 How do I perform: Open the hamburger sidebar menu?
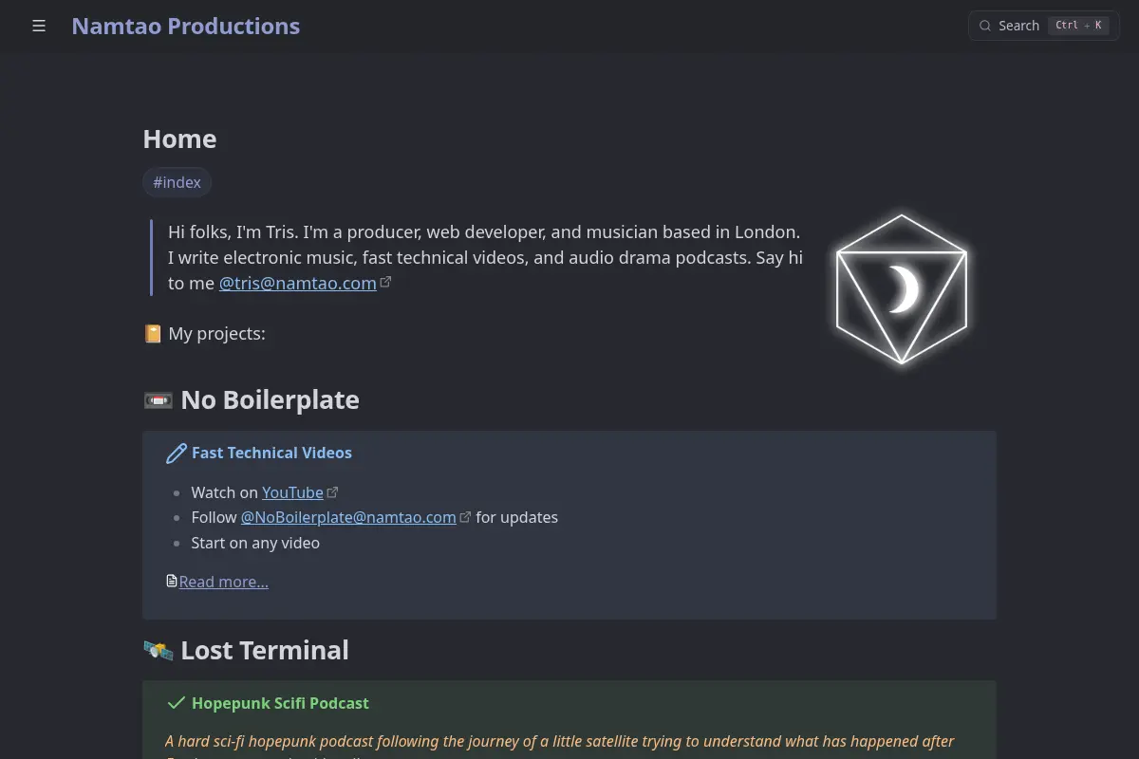click(x=39, y=26)
